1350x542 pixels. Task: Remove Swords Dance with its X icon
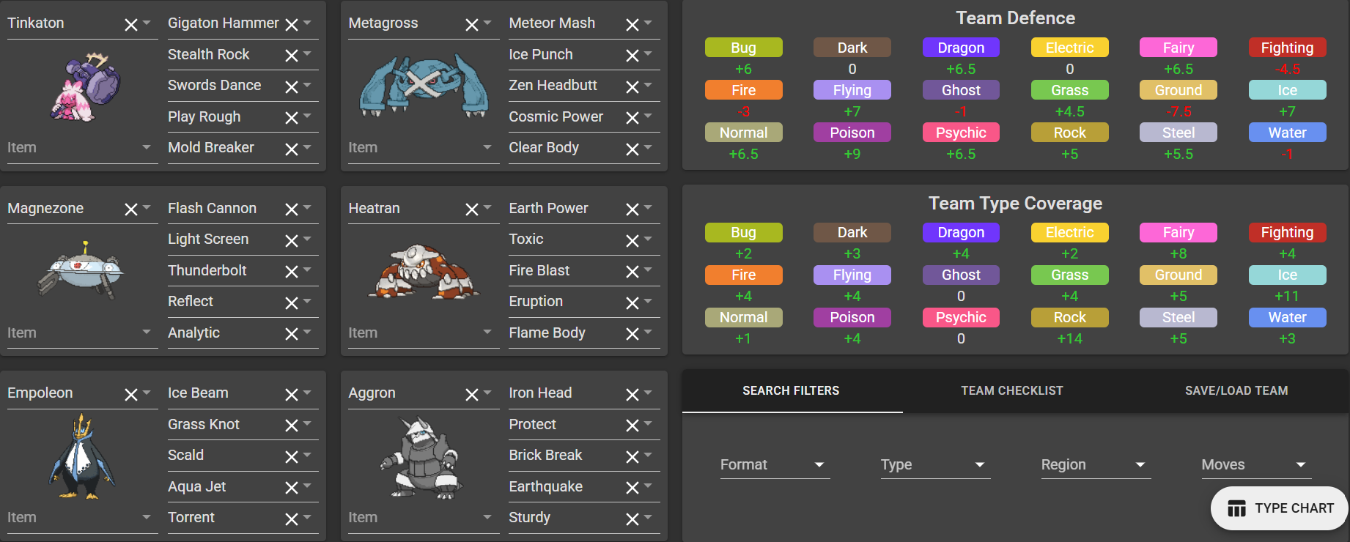pos(292,87)
